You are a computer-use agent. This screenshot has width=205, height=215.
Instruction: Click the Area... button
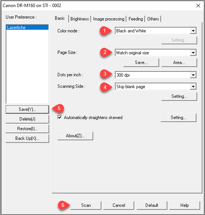click(179, 62)
